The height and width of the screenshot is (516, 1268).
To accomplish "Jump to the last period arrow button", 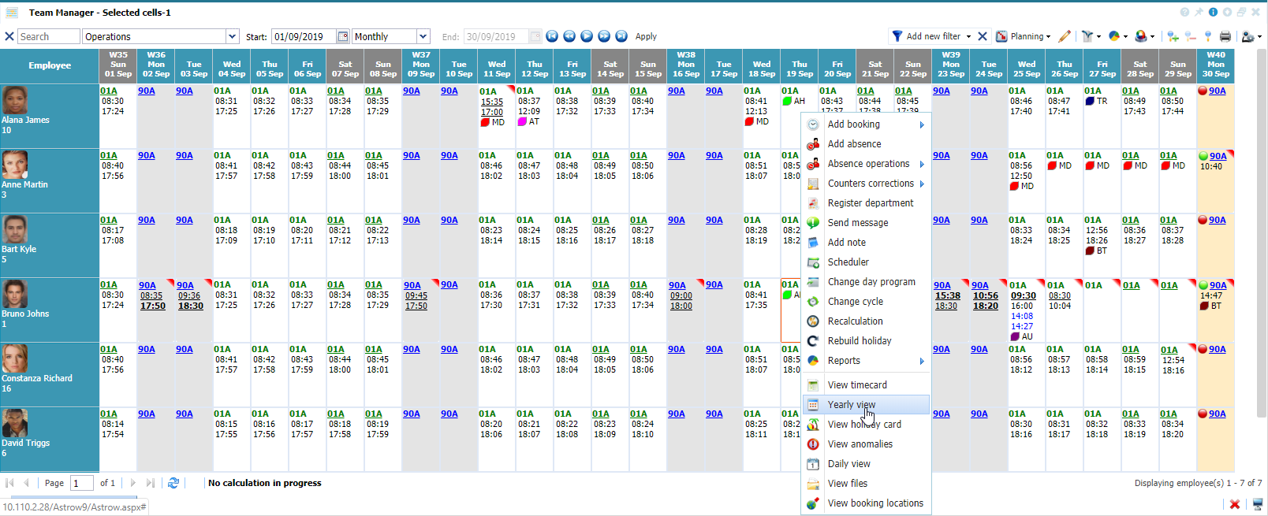I will point(621,36).
